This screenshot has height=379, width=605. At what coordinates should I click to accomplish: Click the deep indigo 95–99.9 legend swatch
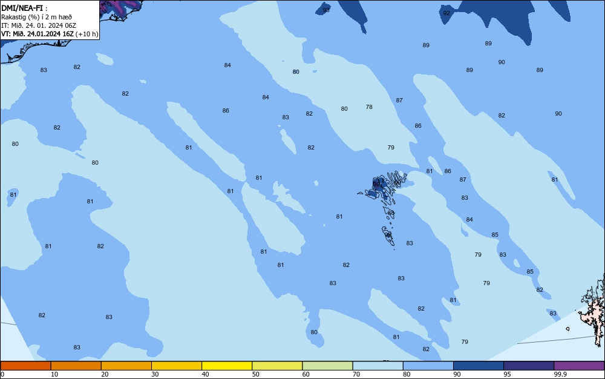(529, 366)
